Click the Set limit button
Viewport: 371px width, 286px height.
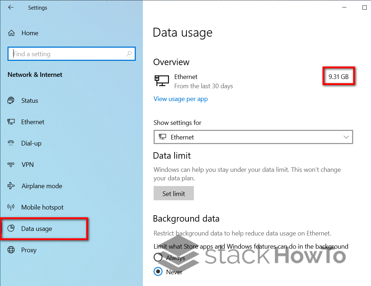174,193
